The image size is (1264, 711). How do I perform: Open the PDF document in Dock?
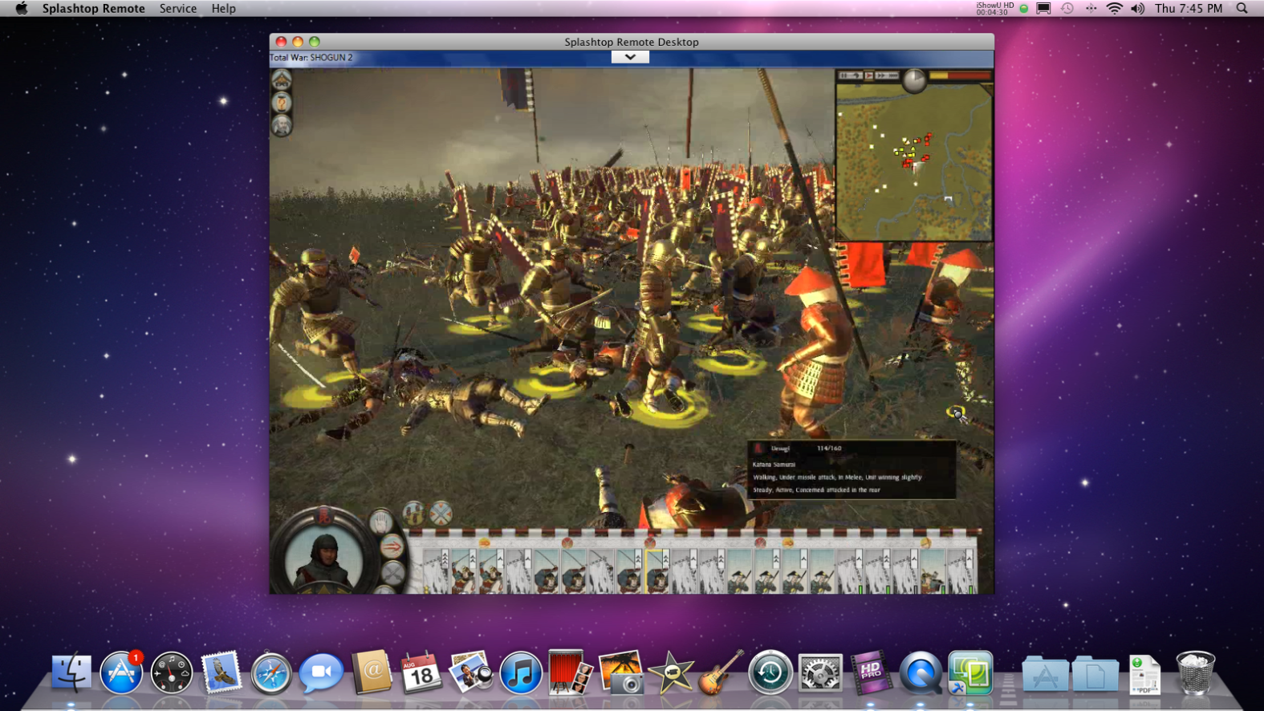[x=1144, y=673]
